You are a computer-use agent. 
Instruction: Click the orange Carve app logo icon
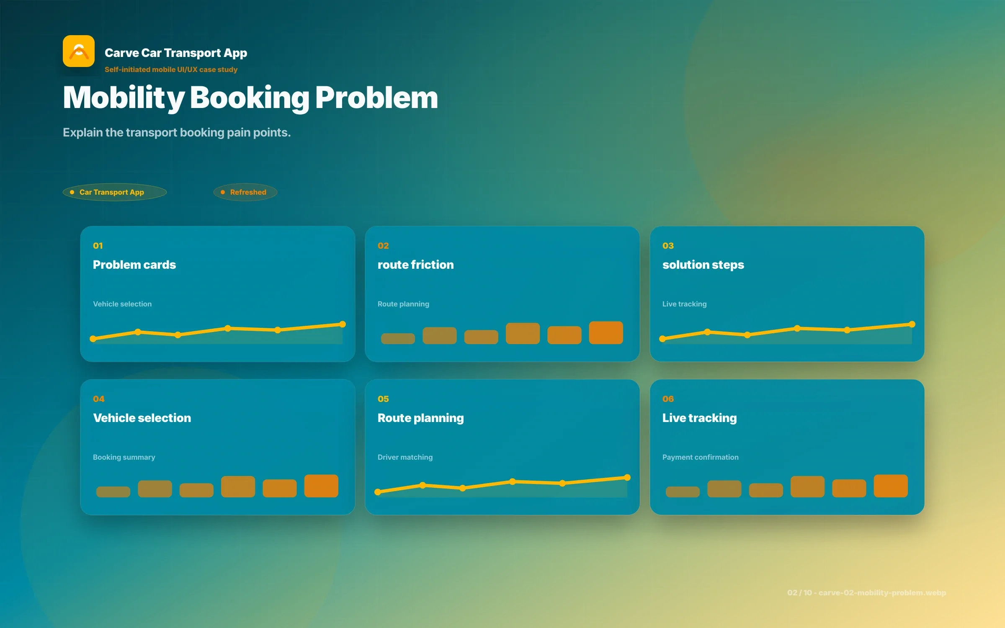click(x=79, y=51)
